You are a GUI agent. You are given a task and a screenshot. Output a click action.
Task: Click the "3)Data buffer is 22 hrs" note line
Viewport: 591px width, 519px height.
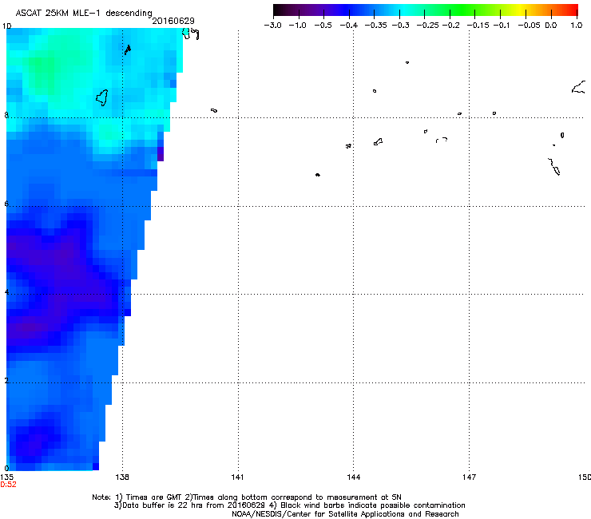click(289, 505)
